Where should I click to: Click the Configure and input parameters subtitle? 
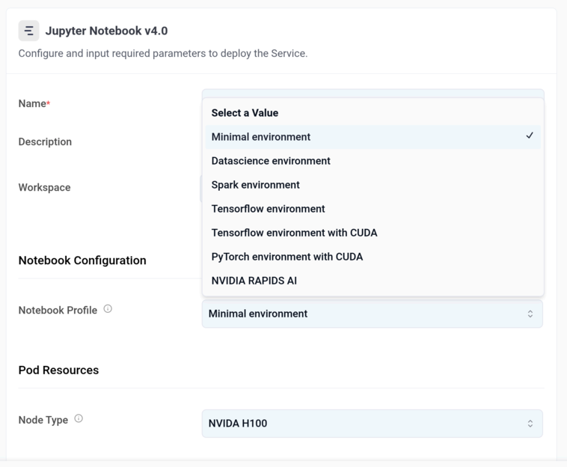[x=163, y=54]
